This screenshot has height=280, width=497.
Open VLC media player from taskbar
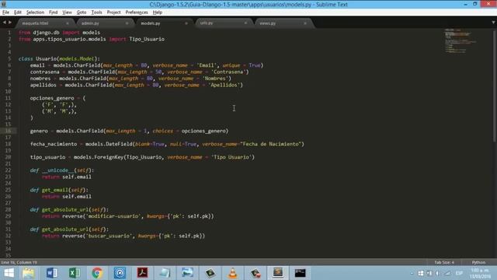233,273
